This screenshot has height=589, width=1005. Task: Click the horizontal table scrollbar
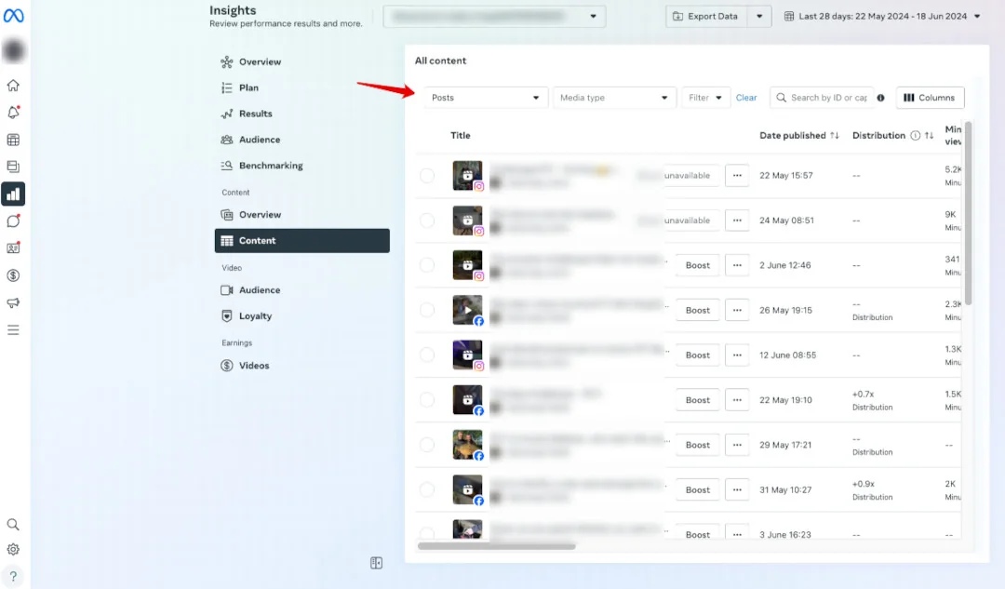click(x=497, y=546)
